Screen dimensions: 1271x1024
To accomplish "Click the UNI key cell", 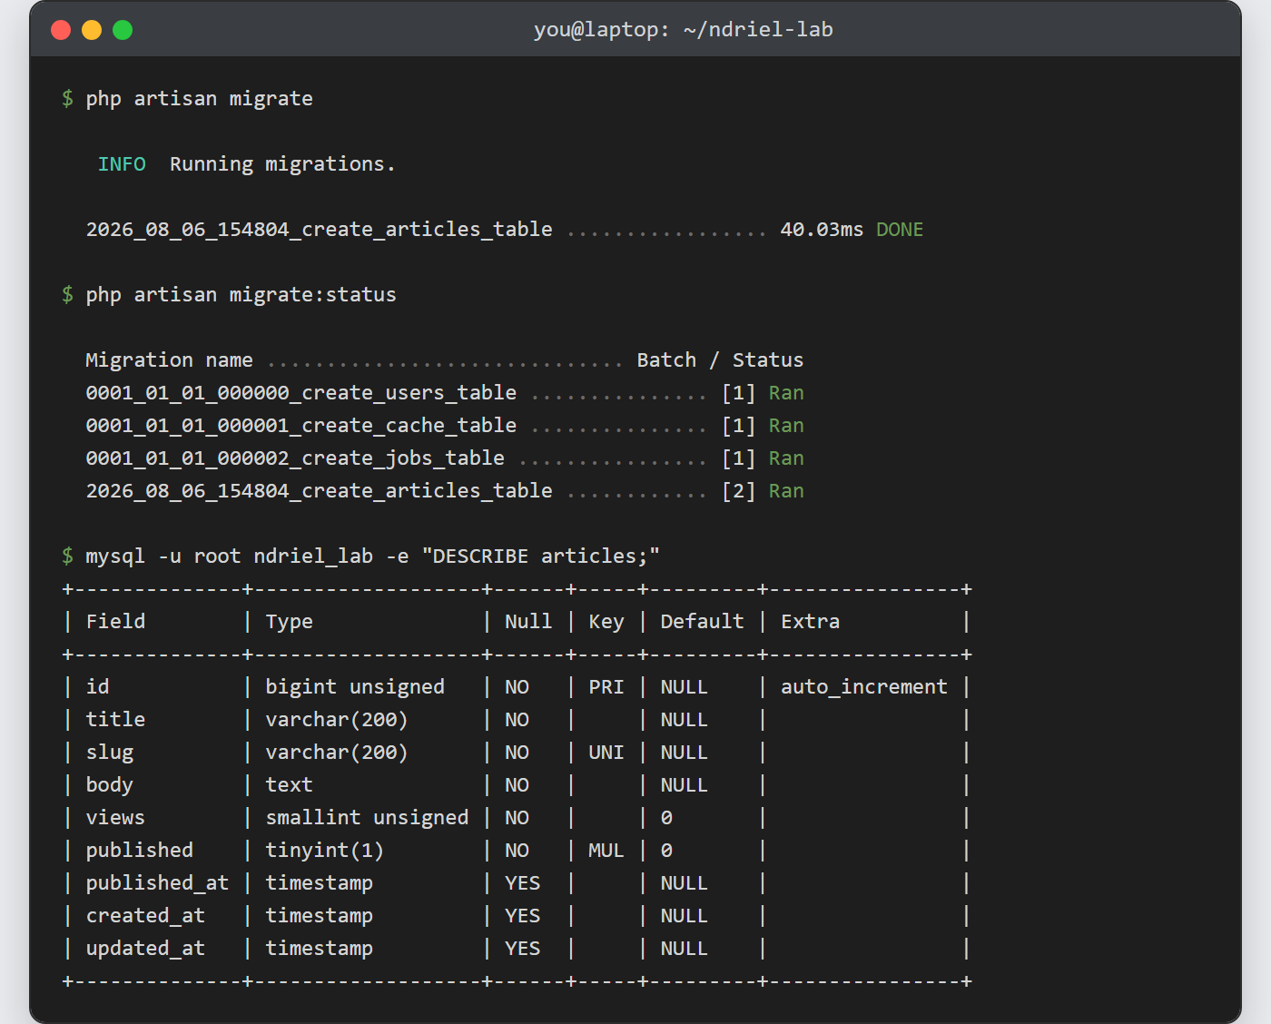I will point(606,753).
